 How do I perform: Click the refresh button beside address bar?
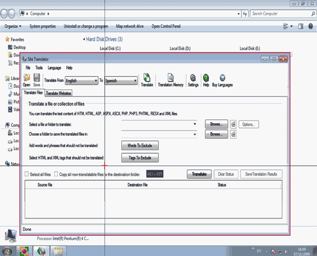245,14
